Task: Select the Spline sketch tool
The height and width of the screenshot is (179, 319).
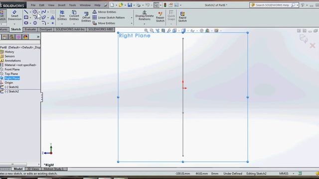Action: [44, 12]
